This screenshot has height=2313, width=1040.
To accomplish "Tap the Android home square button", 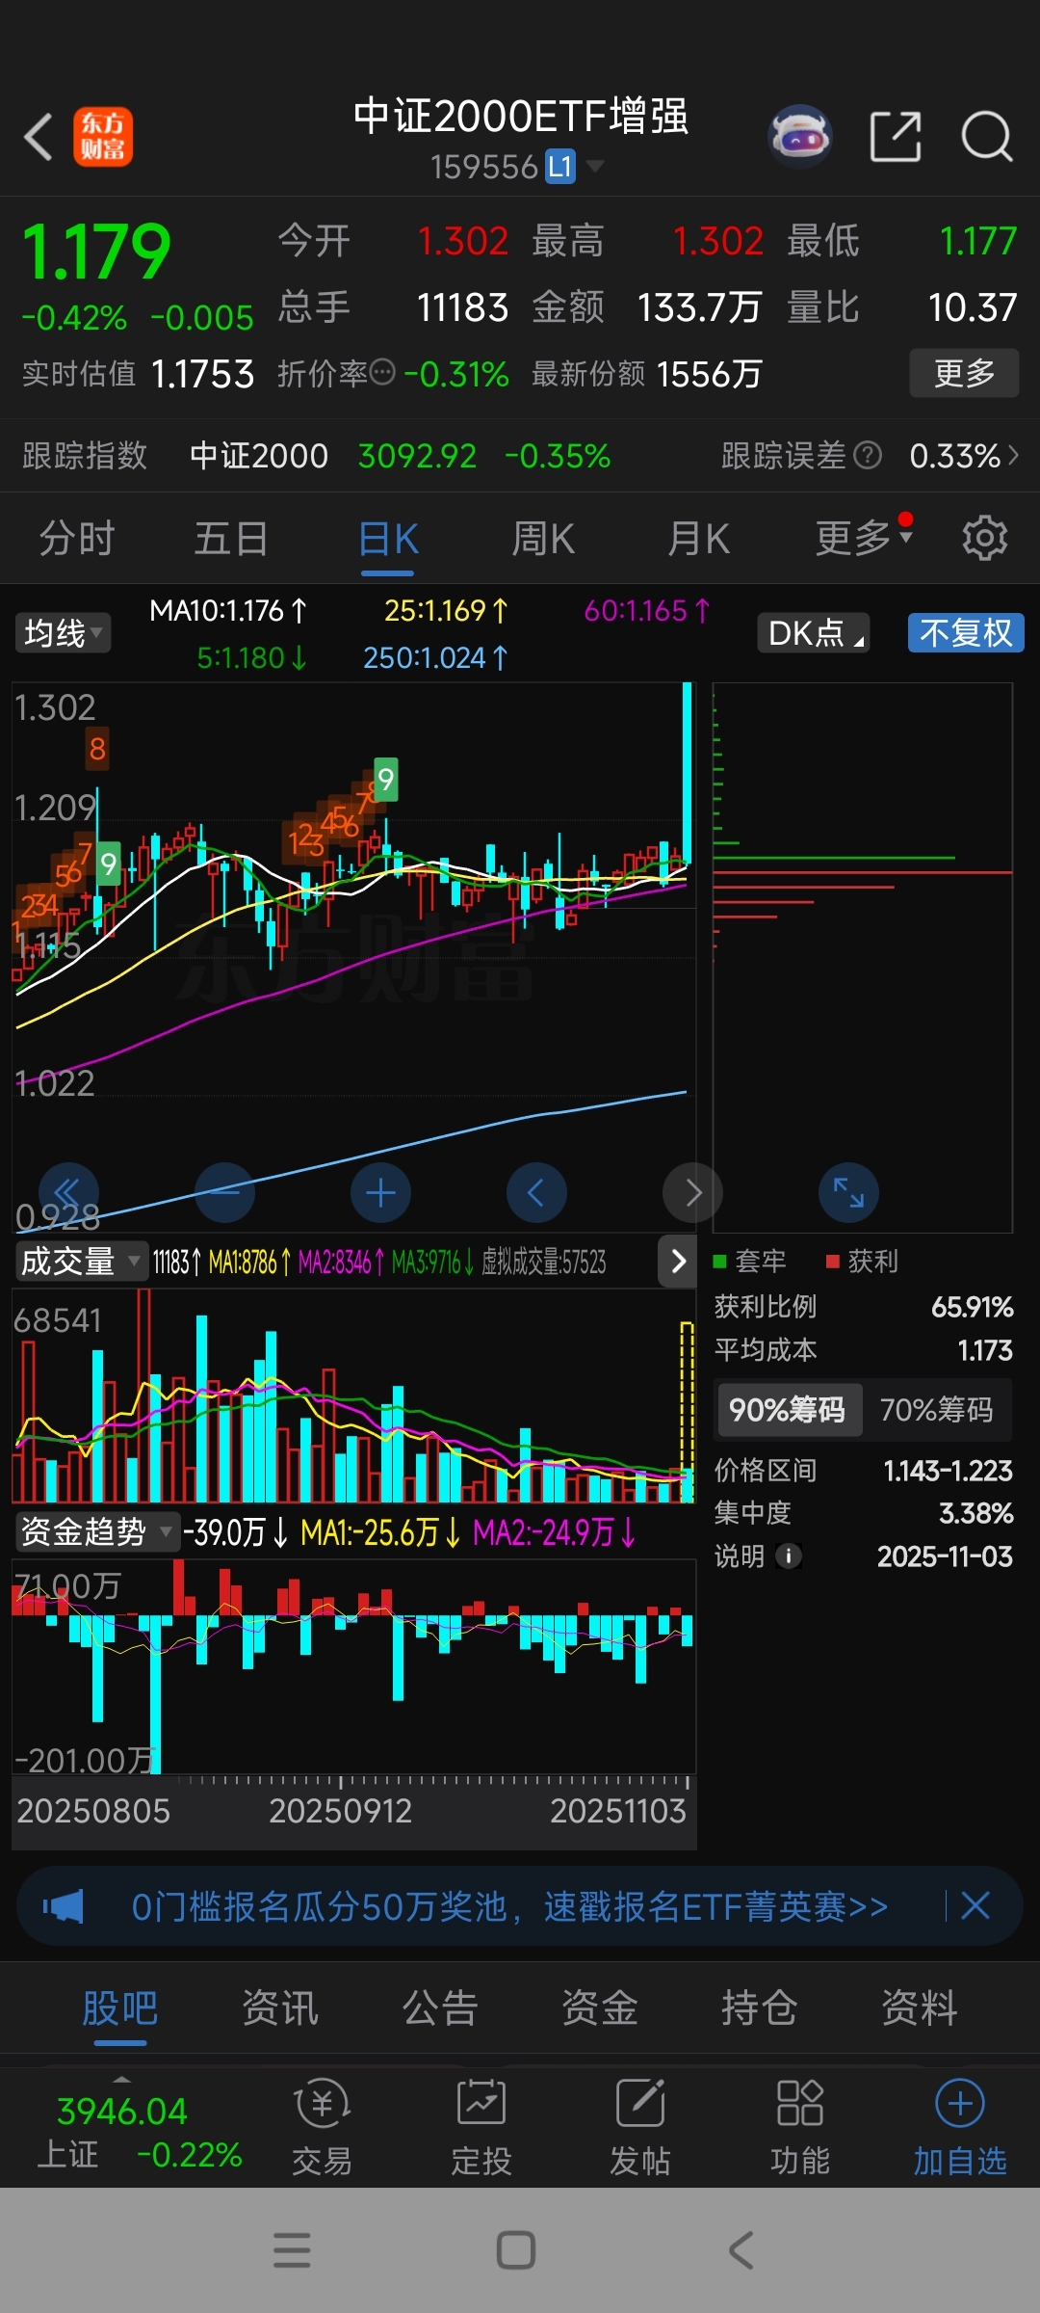I will (516, 2250).
